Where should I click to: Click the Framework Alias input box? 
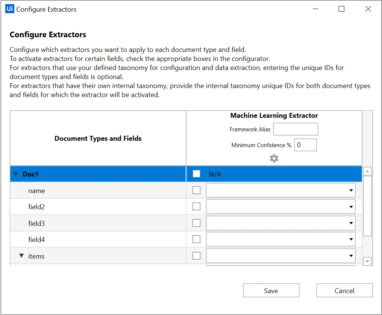tap(295, 129)
